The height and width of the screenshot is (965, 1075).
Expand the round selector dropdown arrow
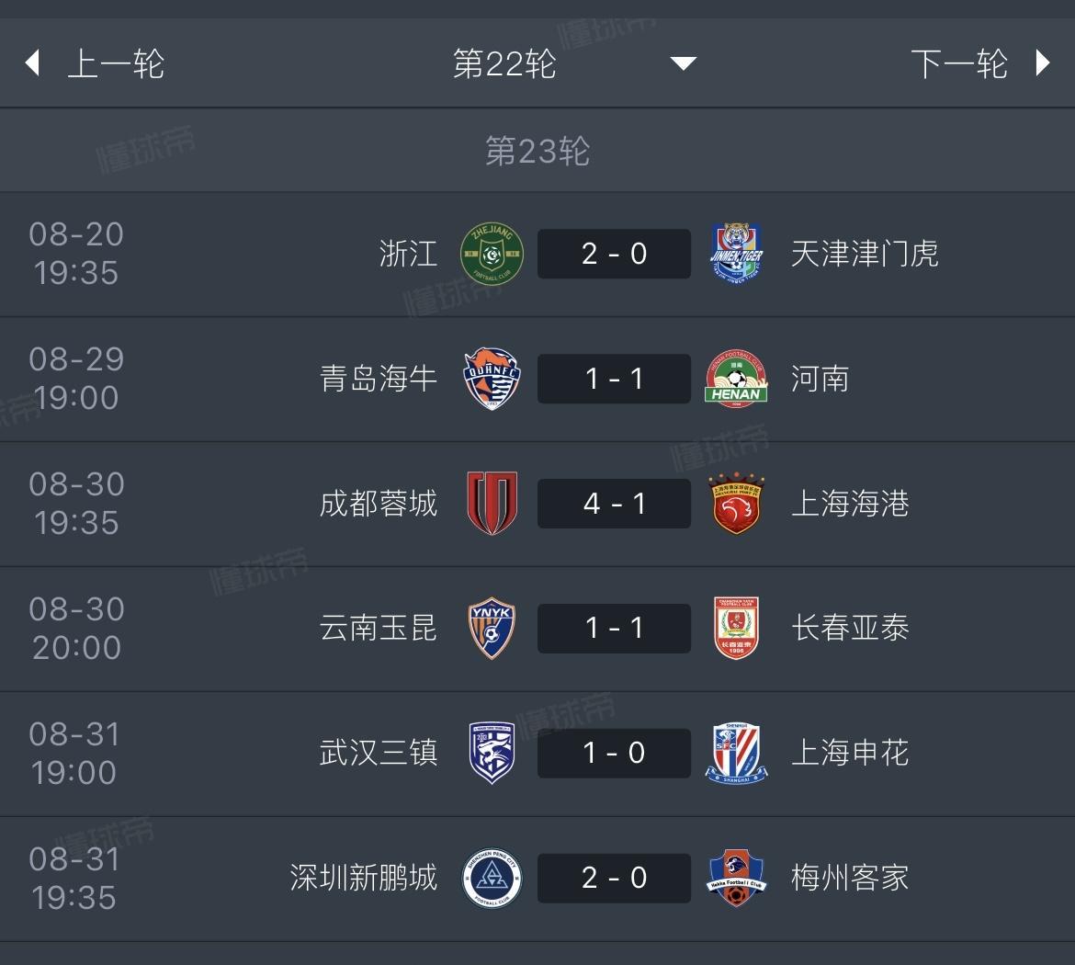tap(683, 63)
